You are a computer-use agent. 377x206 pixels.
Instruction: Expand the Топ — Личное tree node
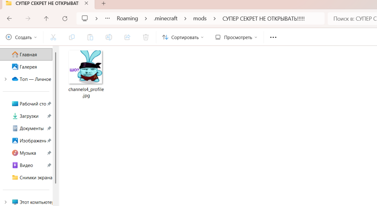coord(6,79)
